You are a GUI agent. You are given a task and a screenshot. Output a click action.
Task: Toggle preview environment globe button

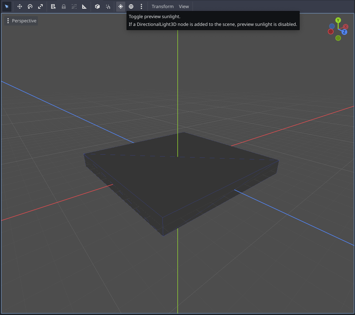click(x=131, y=6)
